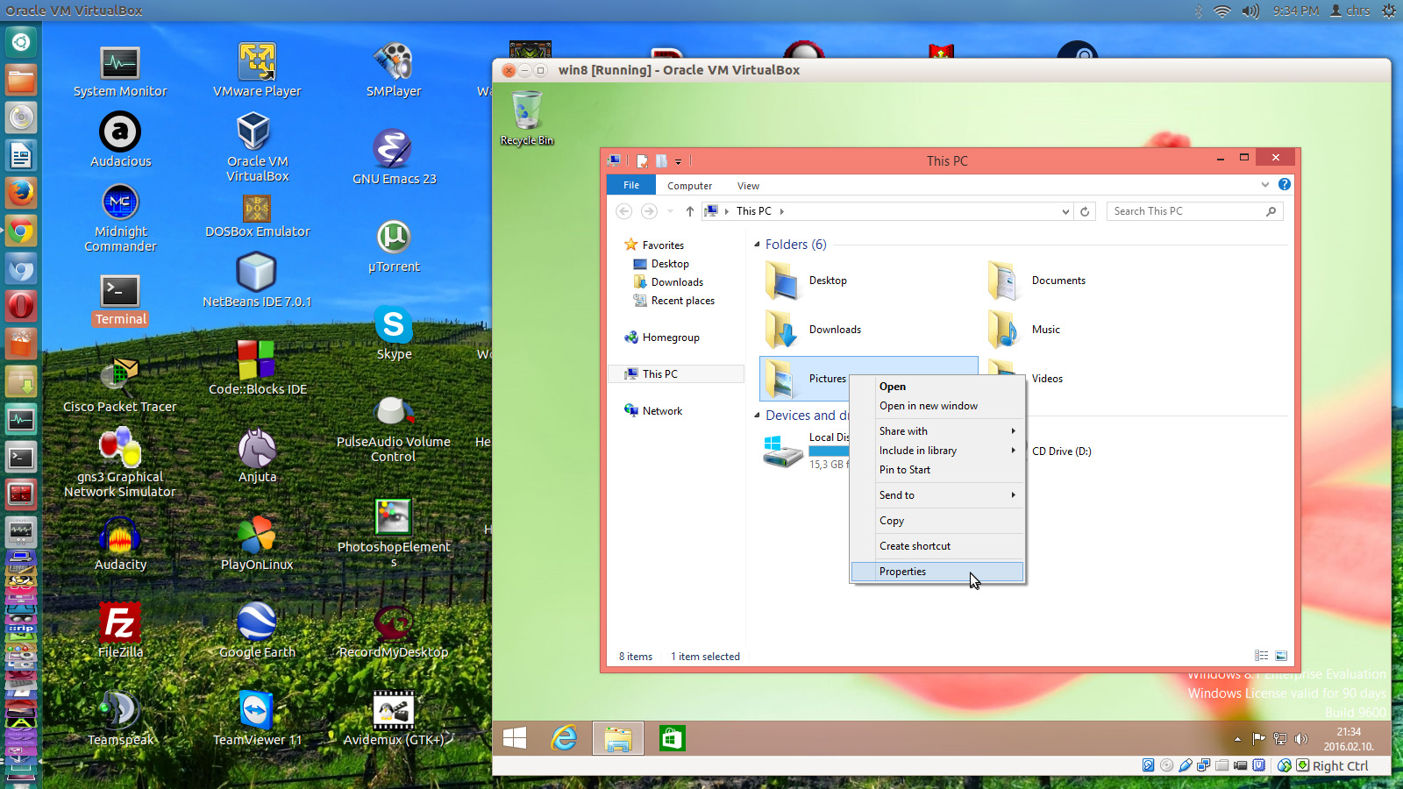This screenshot has height=789, width=1403.
Task: Open TeamViewer 11 desktop icon
Action: click(257, 719)
